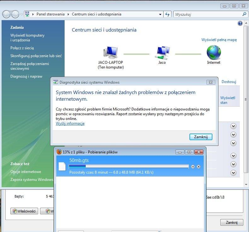Open the address bar history dropdown arrow
The width and height of the screenshot is (249, 232).
[160, 14]
